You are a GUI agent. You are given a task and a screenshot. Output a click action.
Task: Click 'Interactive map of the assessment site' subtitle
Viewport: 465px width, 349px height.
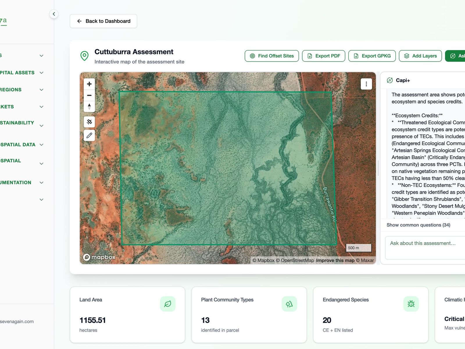coord(139,62)
